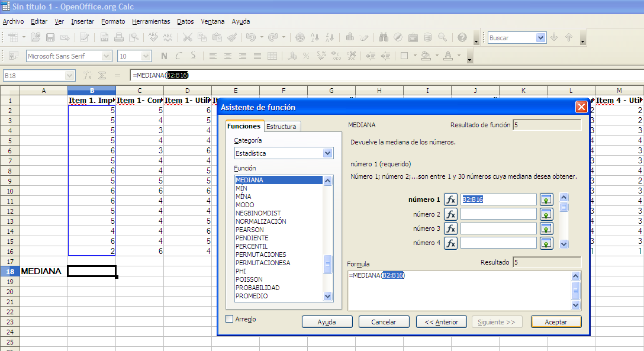Click the Cancelar button
The height and width of the screenshot is (351, 644).
(384, 322)
